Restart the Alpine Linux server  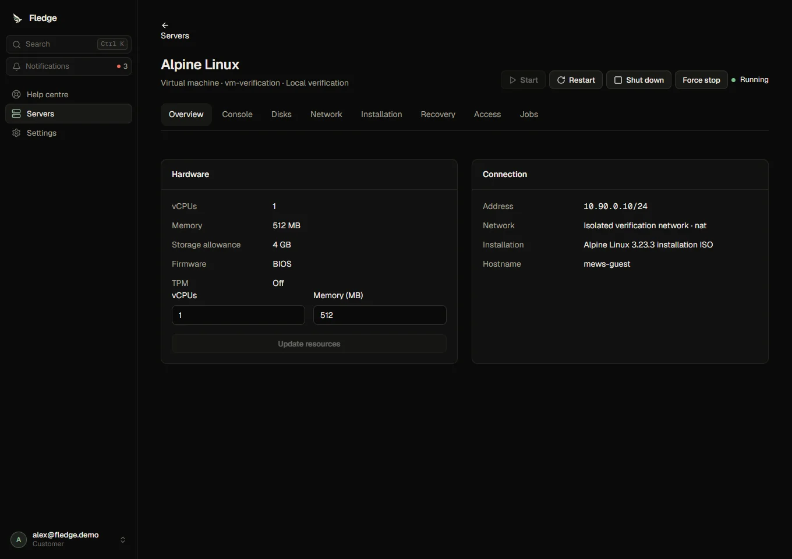(576, 80)
